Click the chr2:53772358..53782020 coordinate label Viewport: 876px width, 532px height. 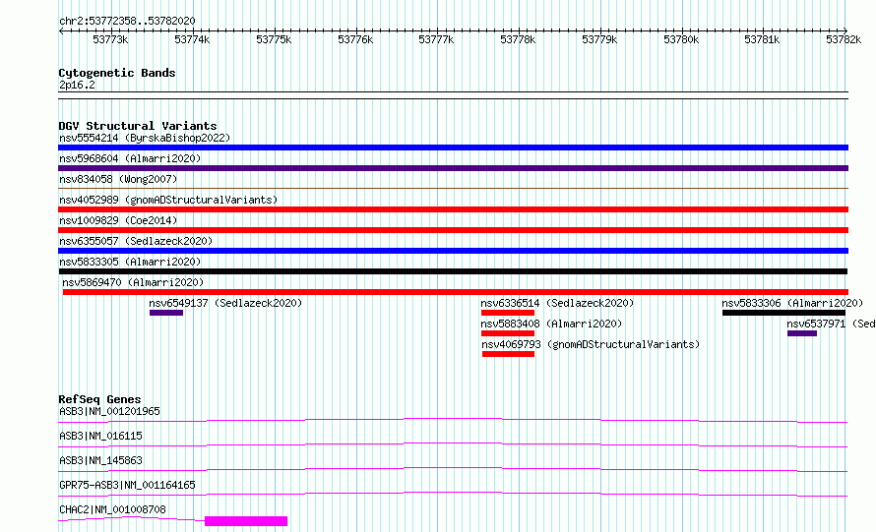[127, 21]
